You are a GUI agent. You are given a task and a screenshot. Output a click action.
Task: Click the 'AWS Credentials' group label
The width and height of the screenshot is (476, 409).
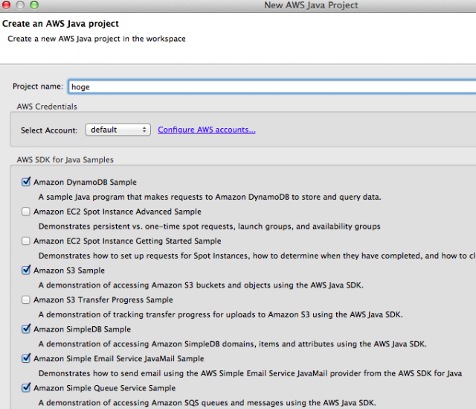click(47, 107)
